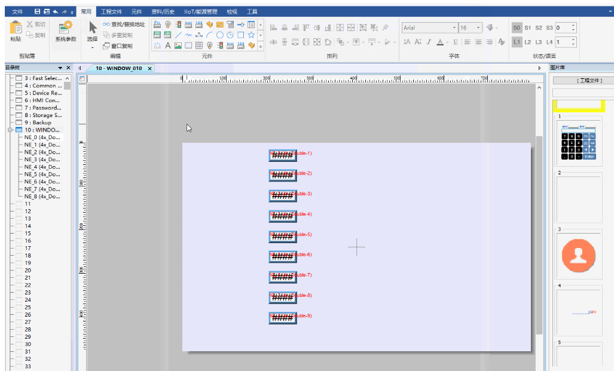Viewport: 614px width, 371px height.
Task: Open the Arial font name dropdown
Action: point(453,28)
